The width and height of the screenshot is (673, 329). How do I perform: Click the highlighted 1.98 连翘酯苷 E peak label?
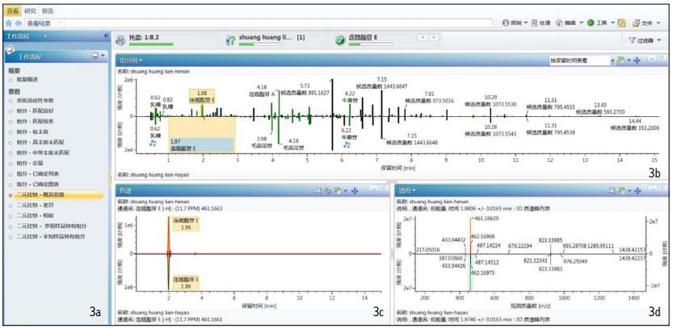201,96
